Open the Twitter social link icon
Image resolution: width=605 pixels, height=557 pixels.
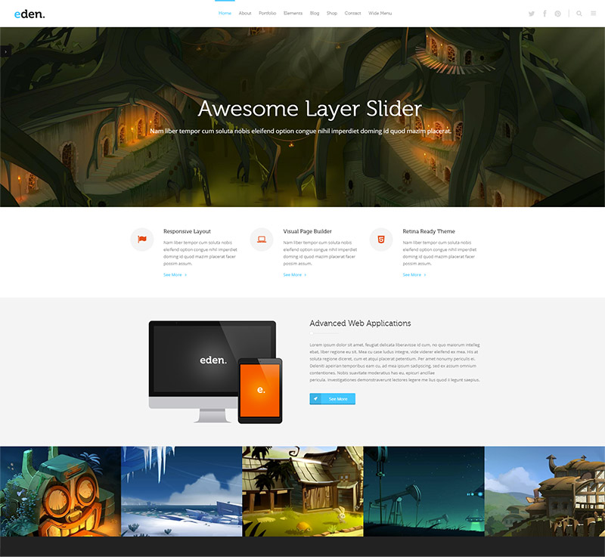(x=532, y=14)
